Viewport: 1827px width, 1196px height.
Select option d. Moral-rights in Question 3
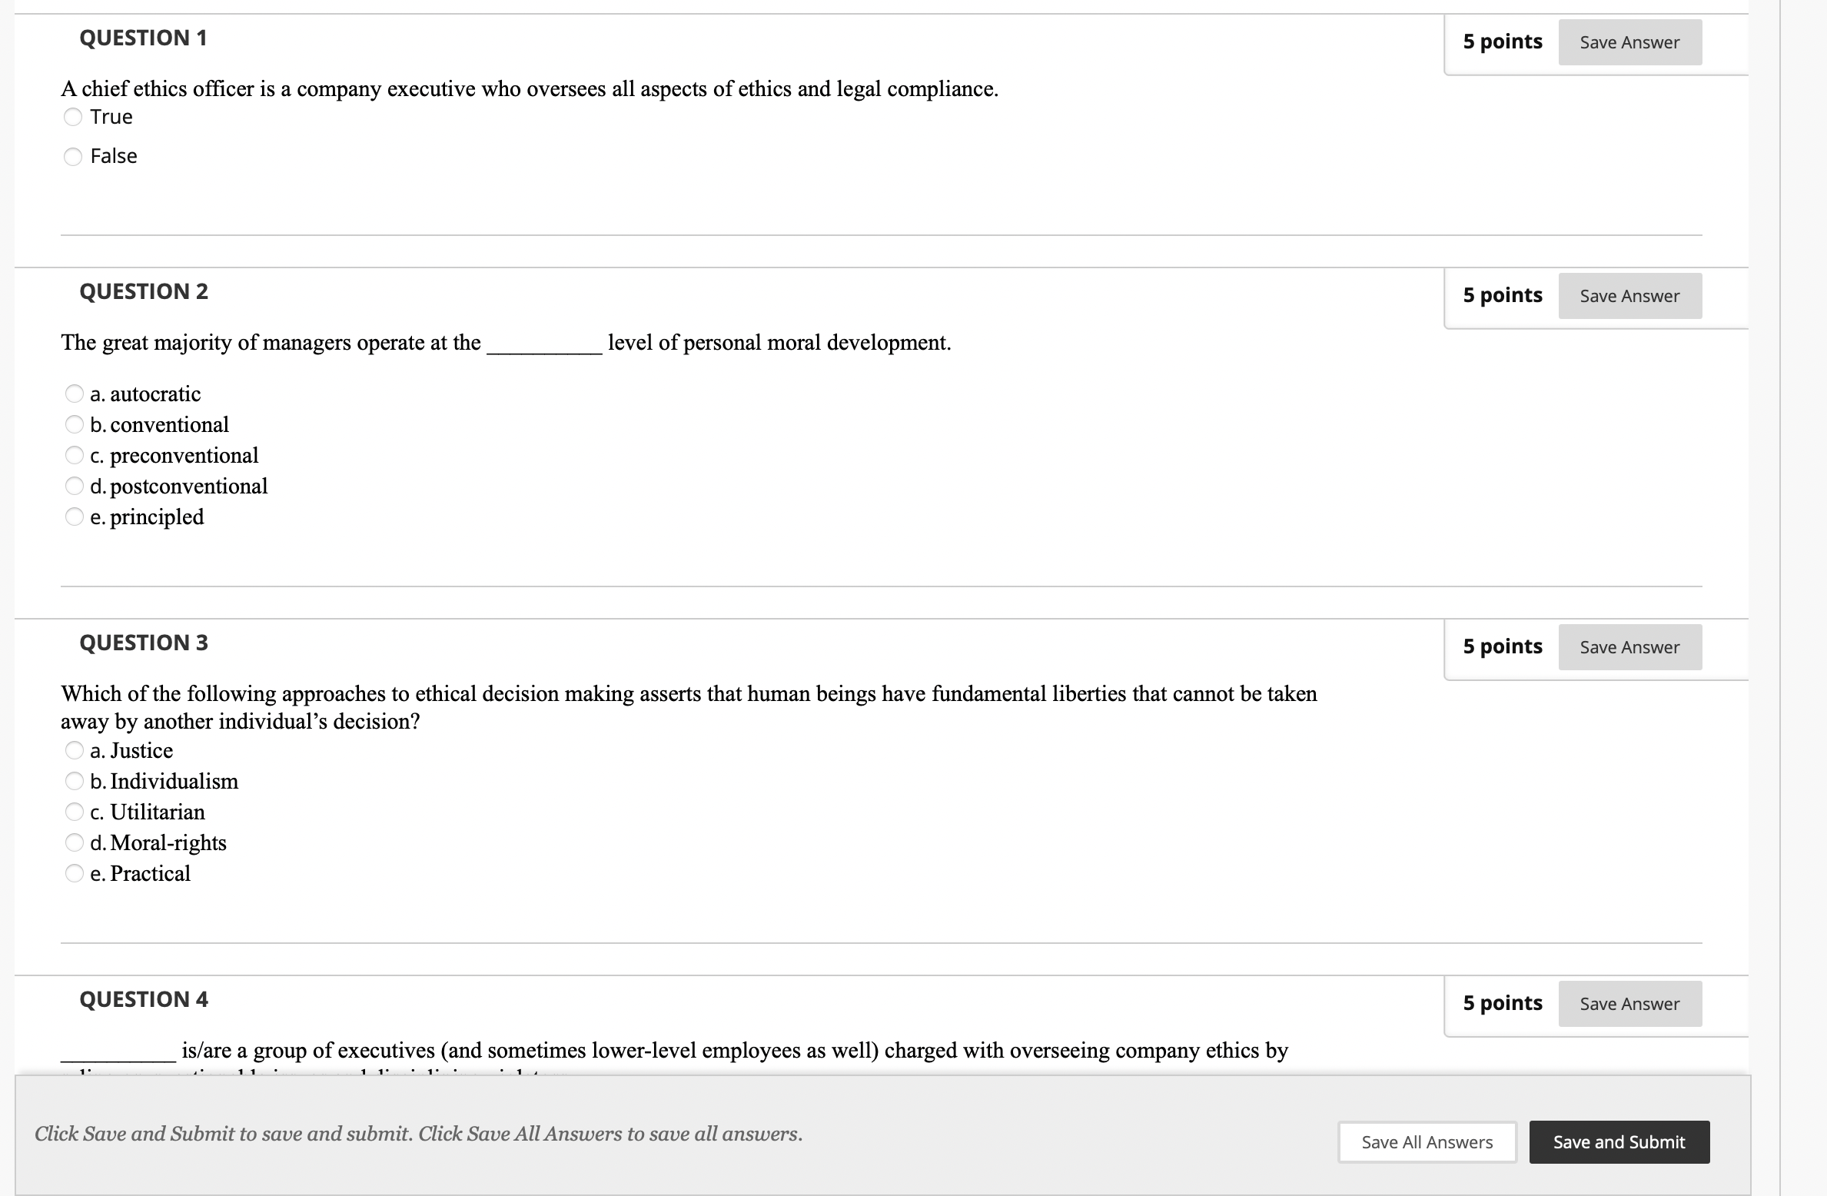[x=73, y=842]
